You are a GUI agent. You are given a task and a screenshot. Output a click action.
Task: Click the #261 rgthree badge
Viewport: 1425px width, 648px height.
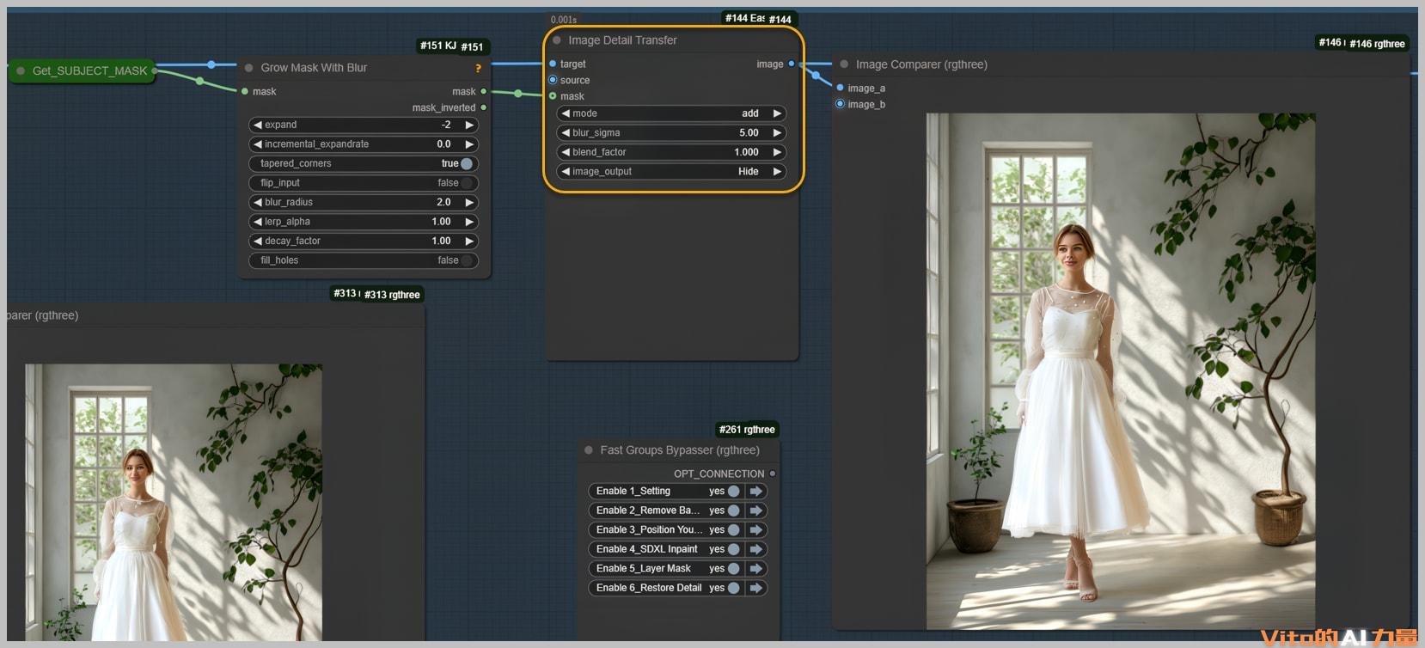click(747, 430)
